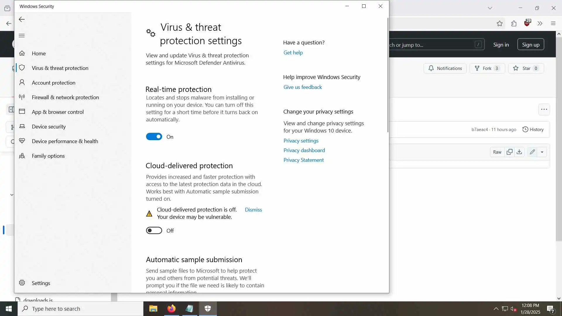The image size is (562, 316).
Task: Select Firewall & network protection
Action: pos(65,97)
